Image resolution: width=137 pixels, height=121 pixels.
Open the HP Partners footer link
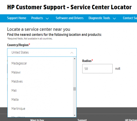(131, 120)
